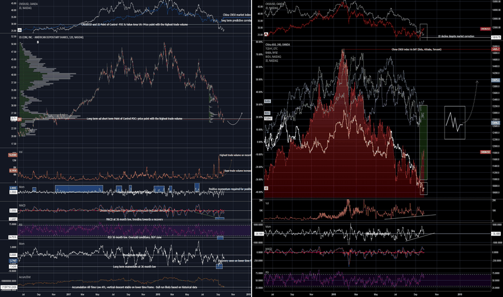Select CN50USD, OANDA legend in right chart
The height and width of the screenshot is (297, 503).
tap(275, 4)
